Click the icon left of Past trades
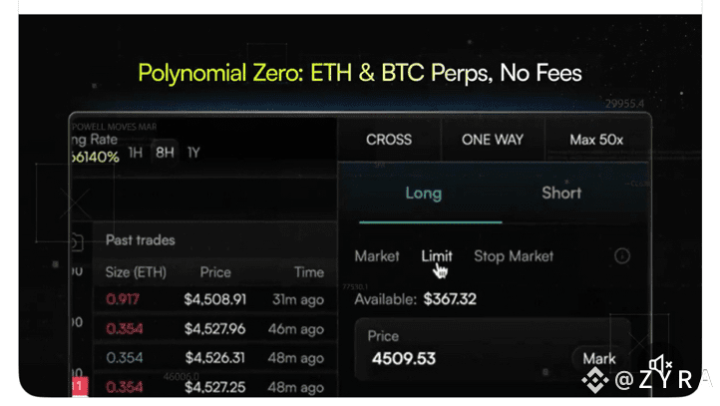 tap(77, 241)
